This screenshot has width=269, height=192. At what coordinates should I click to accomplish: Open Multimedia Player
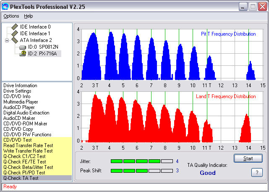click(x=21, y=102)
